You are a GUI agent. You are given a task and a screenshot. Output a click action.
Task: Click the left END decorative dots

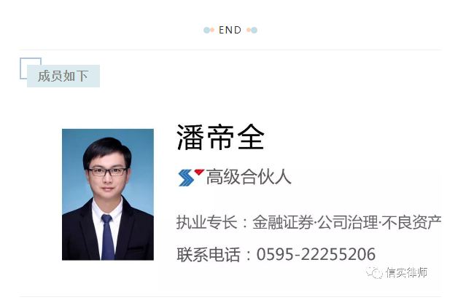click(x=209, y=30)
